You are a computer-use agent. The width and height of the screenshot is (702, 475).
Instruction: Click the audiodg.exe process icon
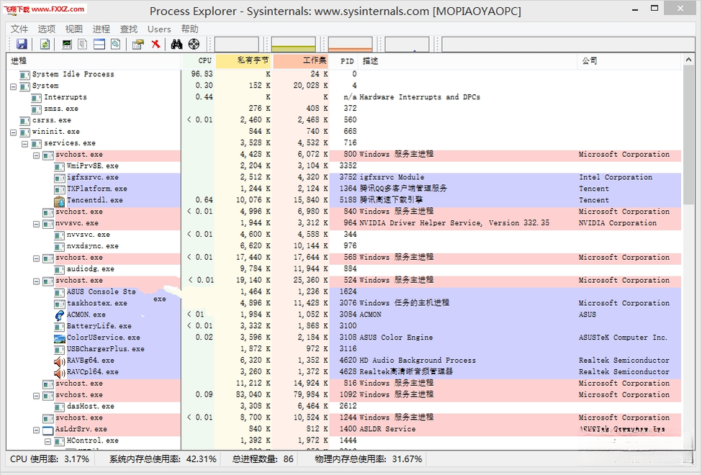click(x=60, y=269)
